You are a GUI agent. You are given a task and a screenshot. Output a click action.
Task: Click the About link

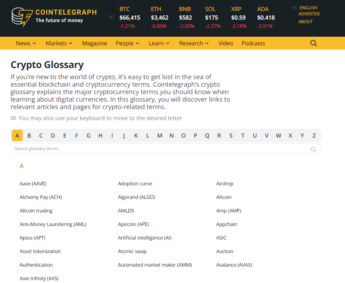[305, 22]
